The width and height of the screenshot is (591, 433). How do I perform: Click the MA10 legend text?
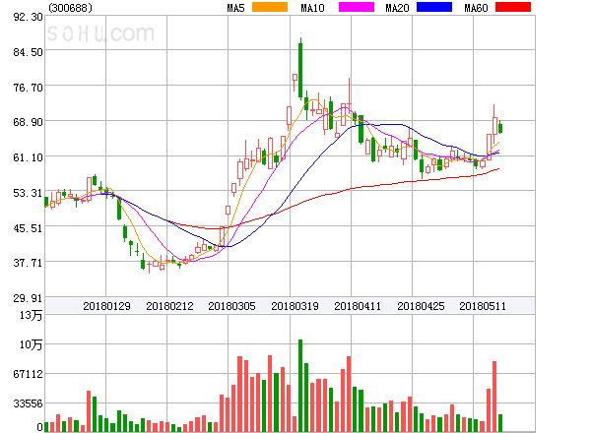coord(312,8)
